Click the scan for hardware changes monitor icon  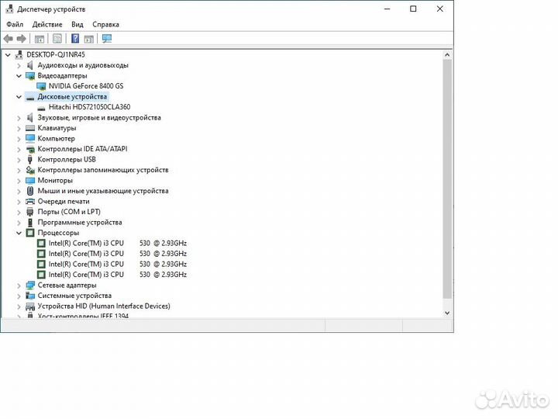(107, 39)
